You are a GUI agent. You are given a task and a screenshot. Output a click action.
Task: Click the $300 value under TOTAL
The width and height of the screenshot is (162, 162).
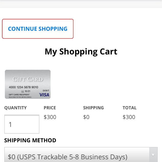(129, 117)
